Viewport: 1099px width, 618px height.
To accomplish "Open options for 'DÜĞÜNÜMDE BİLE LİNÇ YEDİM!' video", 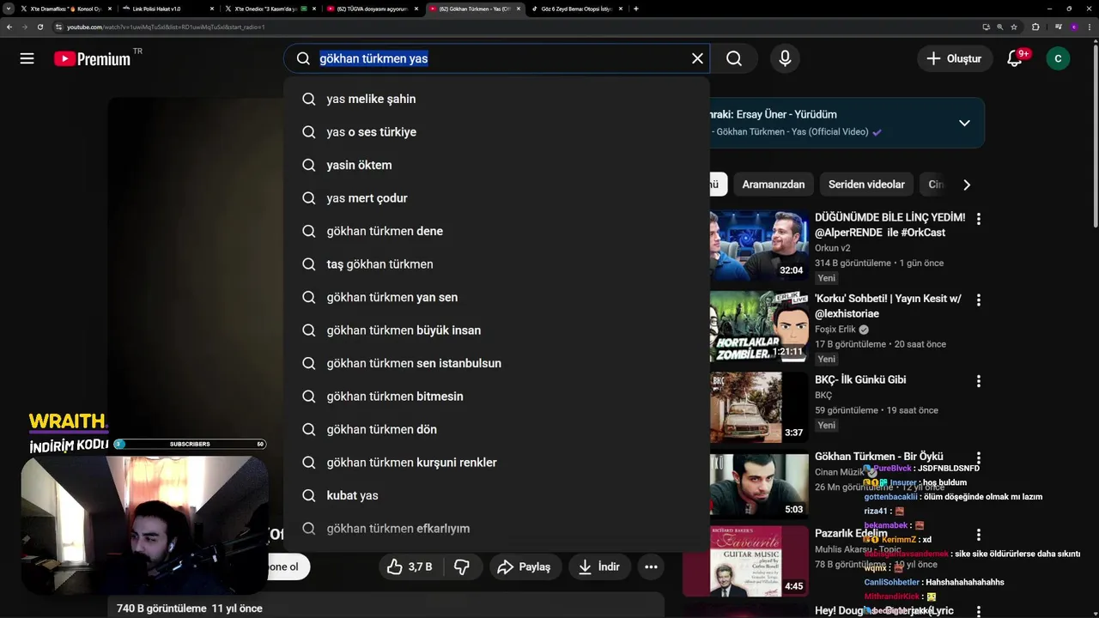I will (978, 219).
